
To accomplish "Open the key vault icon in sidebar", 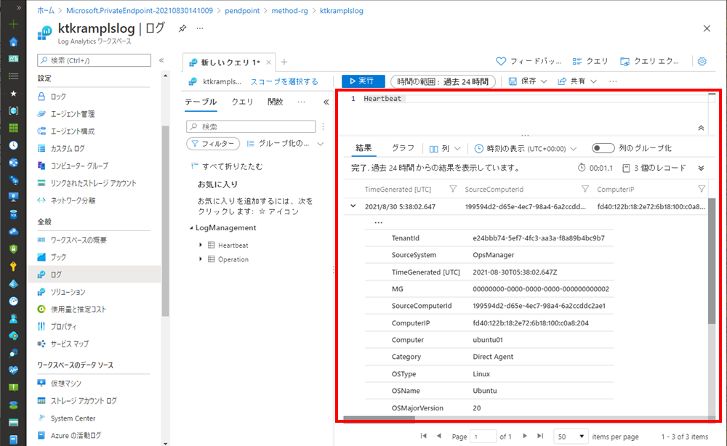I will click(13, 267).
